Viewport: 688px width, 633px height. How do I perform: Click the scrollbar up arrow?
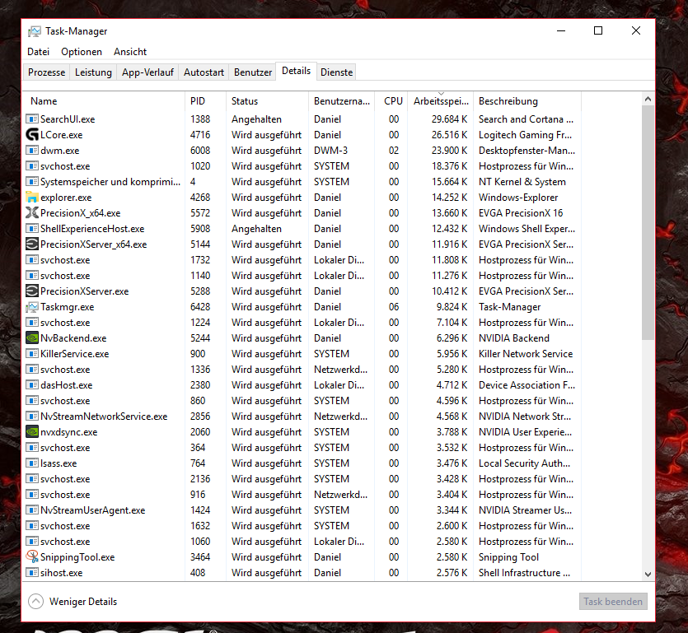[648, 99]
